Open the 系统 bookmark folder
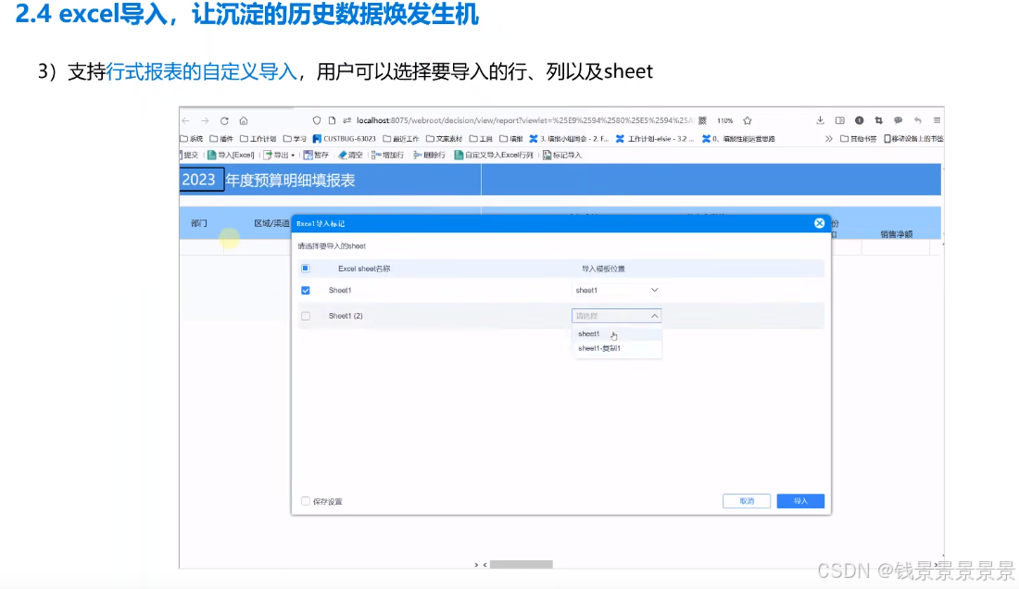The image size is (1019, 589). pyautogui.click(x=192, y=139)
